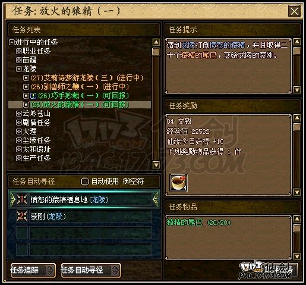This screenshot has height=285, width=306.
Task: Click the 任务自动寻径 button
Action: (91, 270)
